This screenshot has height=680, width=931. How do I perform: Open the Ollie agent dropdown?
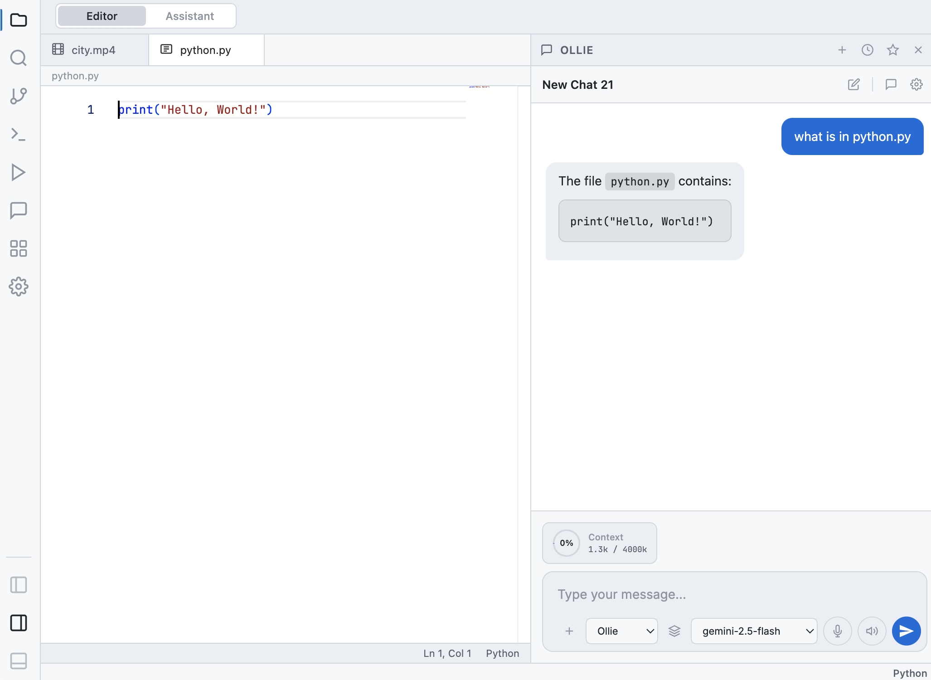(x=621, y=631)
